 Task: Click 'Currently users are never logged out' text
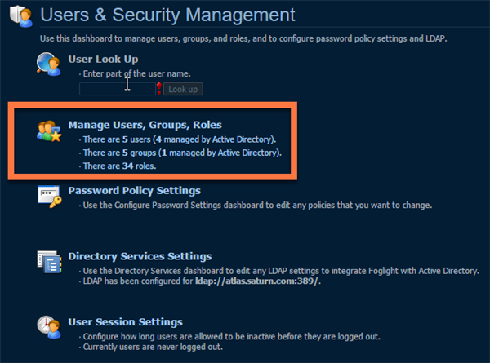click(154, 347)
